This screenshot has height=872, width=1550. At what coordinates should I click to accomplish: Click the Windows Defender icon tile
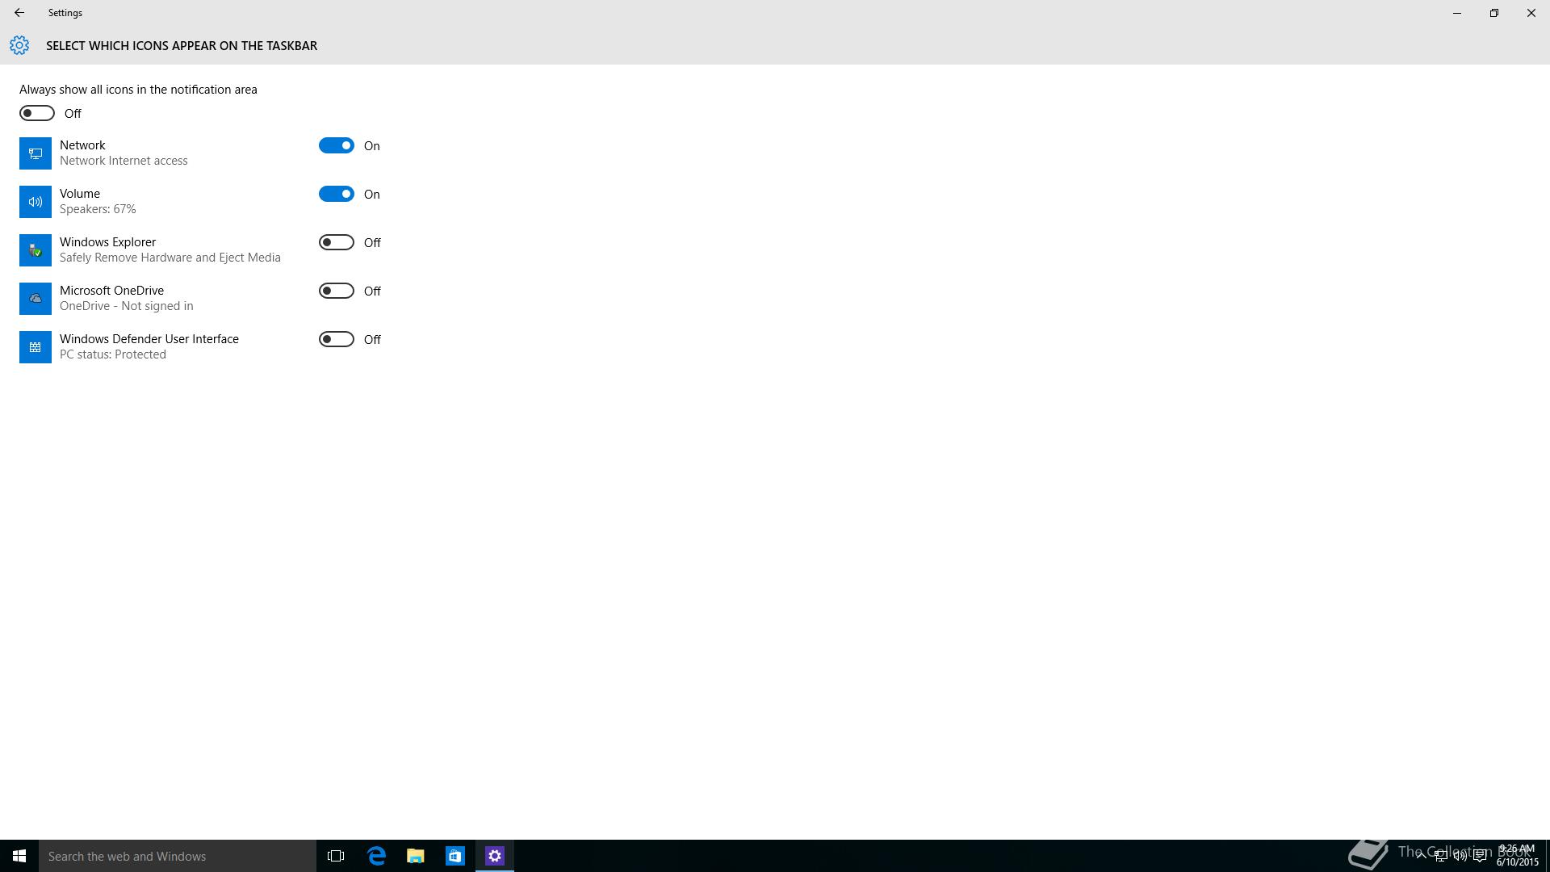pyautogui.click(x=36, y=347)
